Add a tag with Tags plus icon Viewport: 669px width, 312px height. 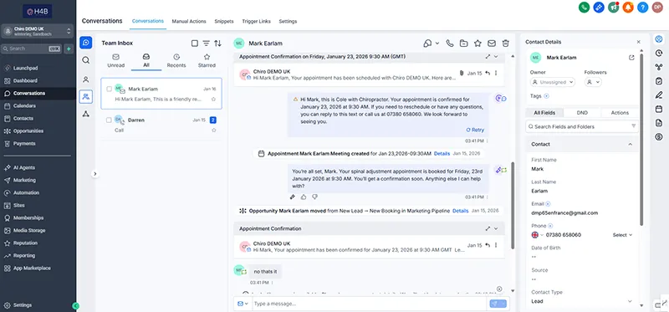tap(547, 96)
